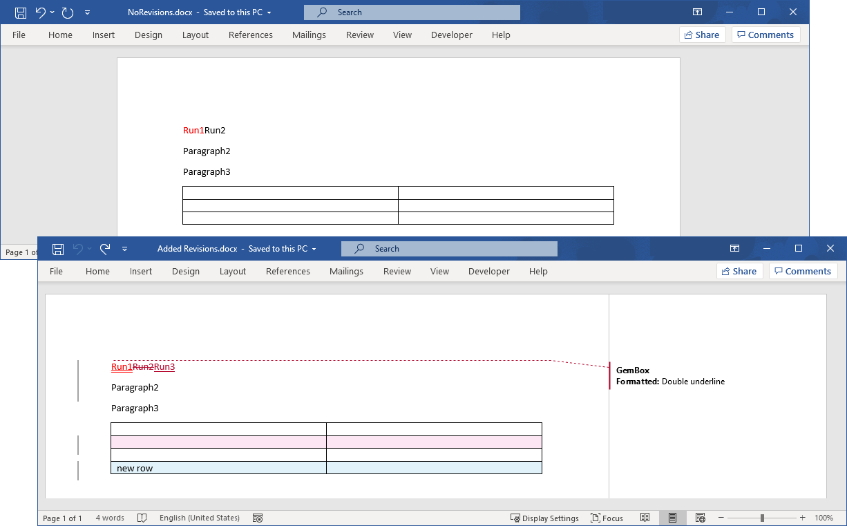
Task: Click Repeat icon in NoRevisions.docx title bar
Action: (x=67, y=12)
